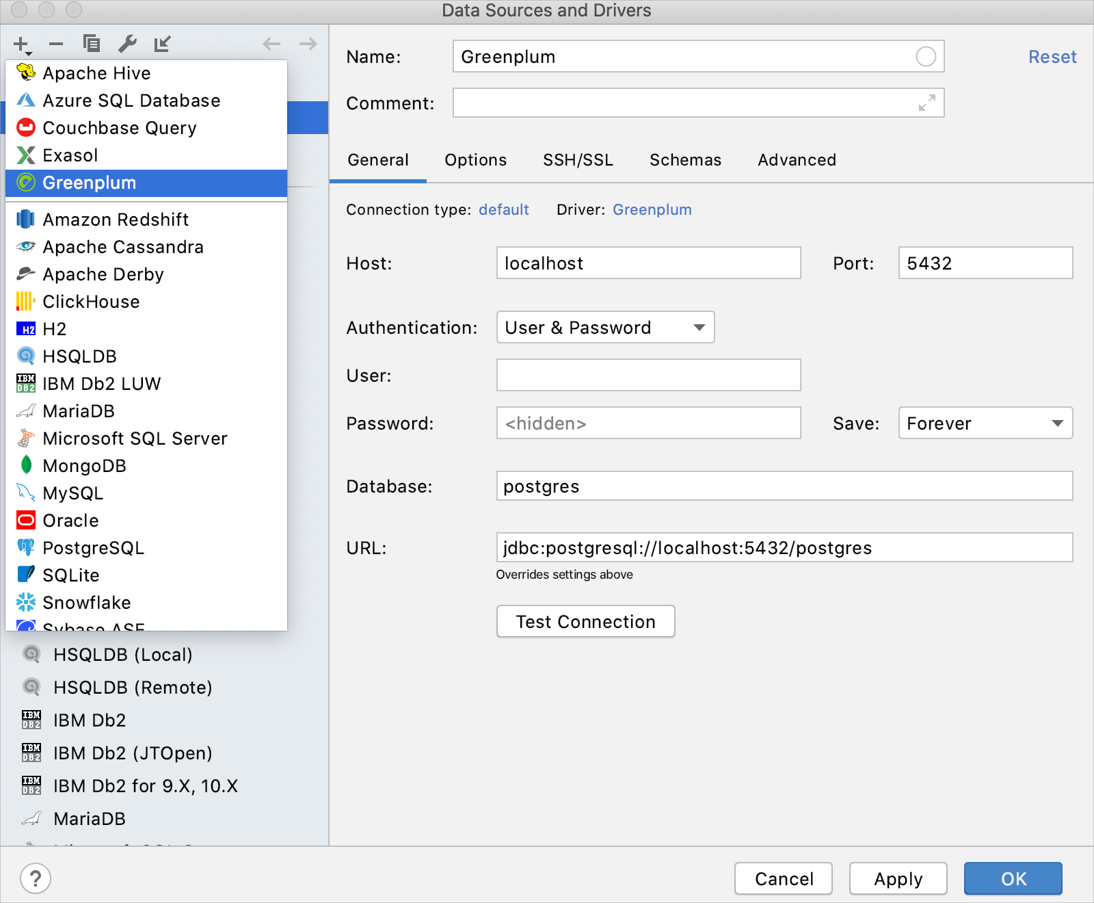Open the Authentication dropdown
The width and height of the screenshot is (1094, 903).
click(x=605, y=327)
